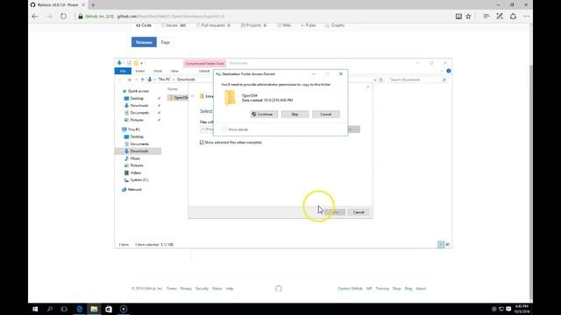561x315 pixels.
Task: Expand More details in the Access Denied dialog
Action: pyautogui.click(x=235, y=129)
